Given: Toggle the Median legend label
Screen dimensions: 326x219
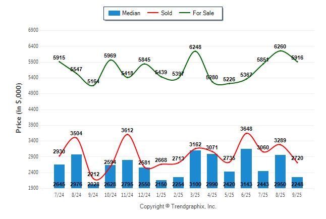Looking at the screenshot, I should click(131, 13).
